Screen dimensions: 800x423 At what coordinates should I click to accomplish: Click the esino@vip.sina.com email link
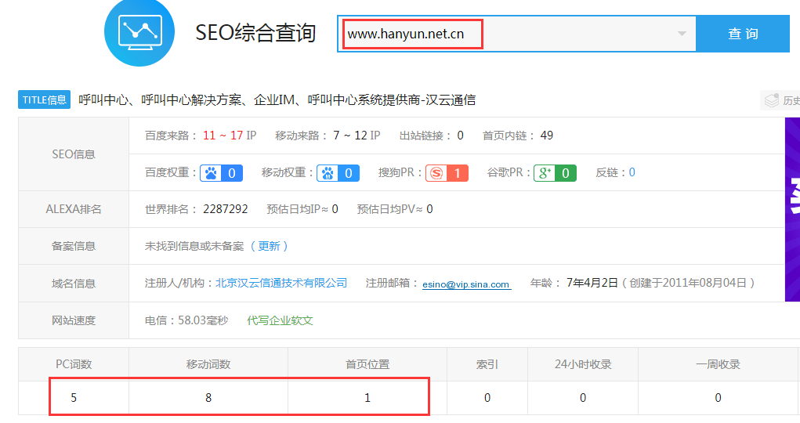[466, 284]
